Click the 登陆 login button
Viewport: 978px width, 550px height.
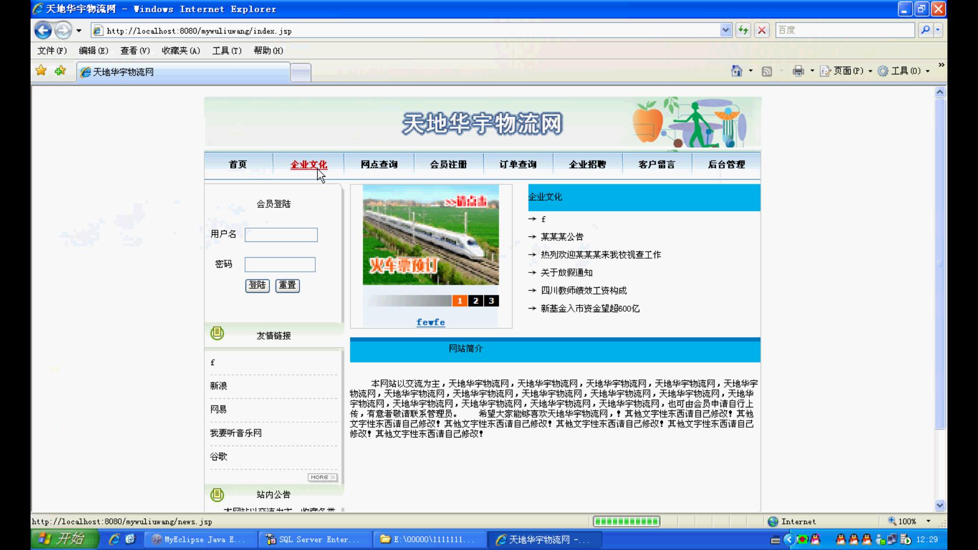257,285
